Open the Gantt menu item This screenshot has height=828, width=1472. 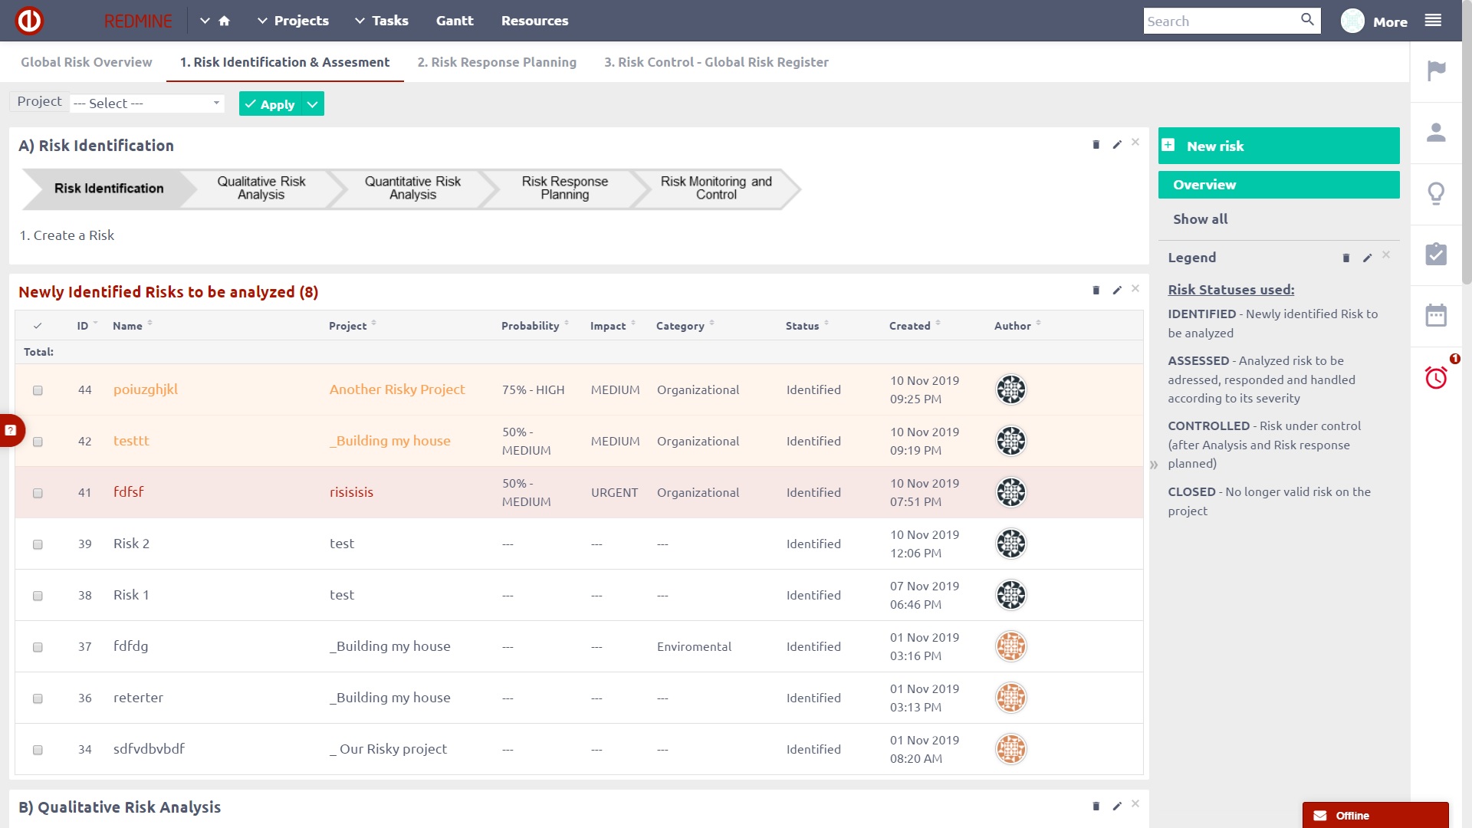pyautogui.click(x=455, y=21)
